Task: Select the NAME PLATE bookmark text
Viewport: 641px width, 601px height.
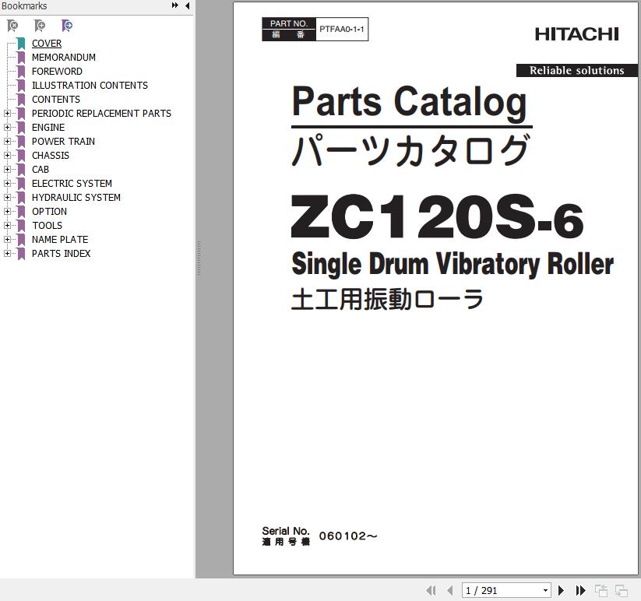Action: point(60,240)
